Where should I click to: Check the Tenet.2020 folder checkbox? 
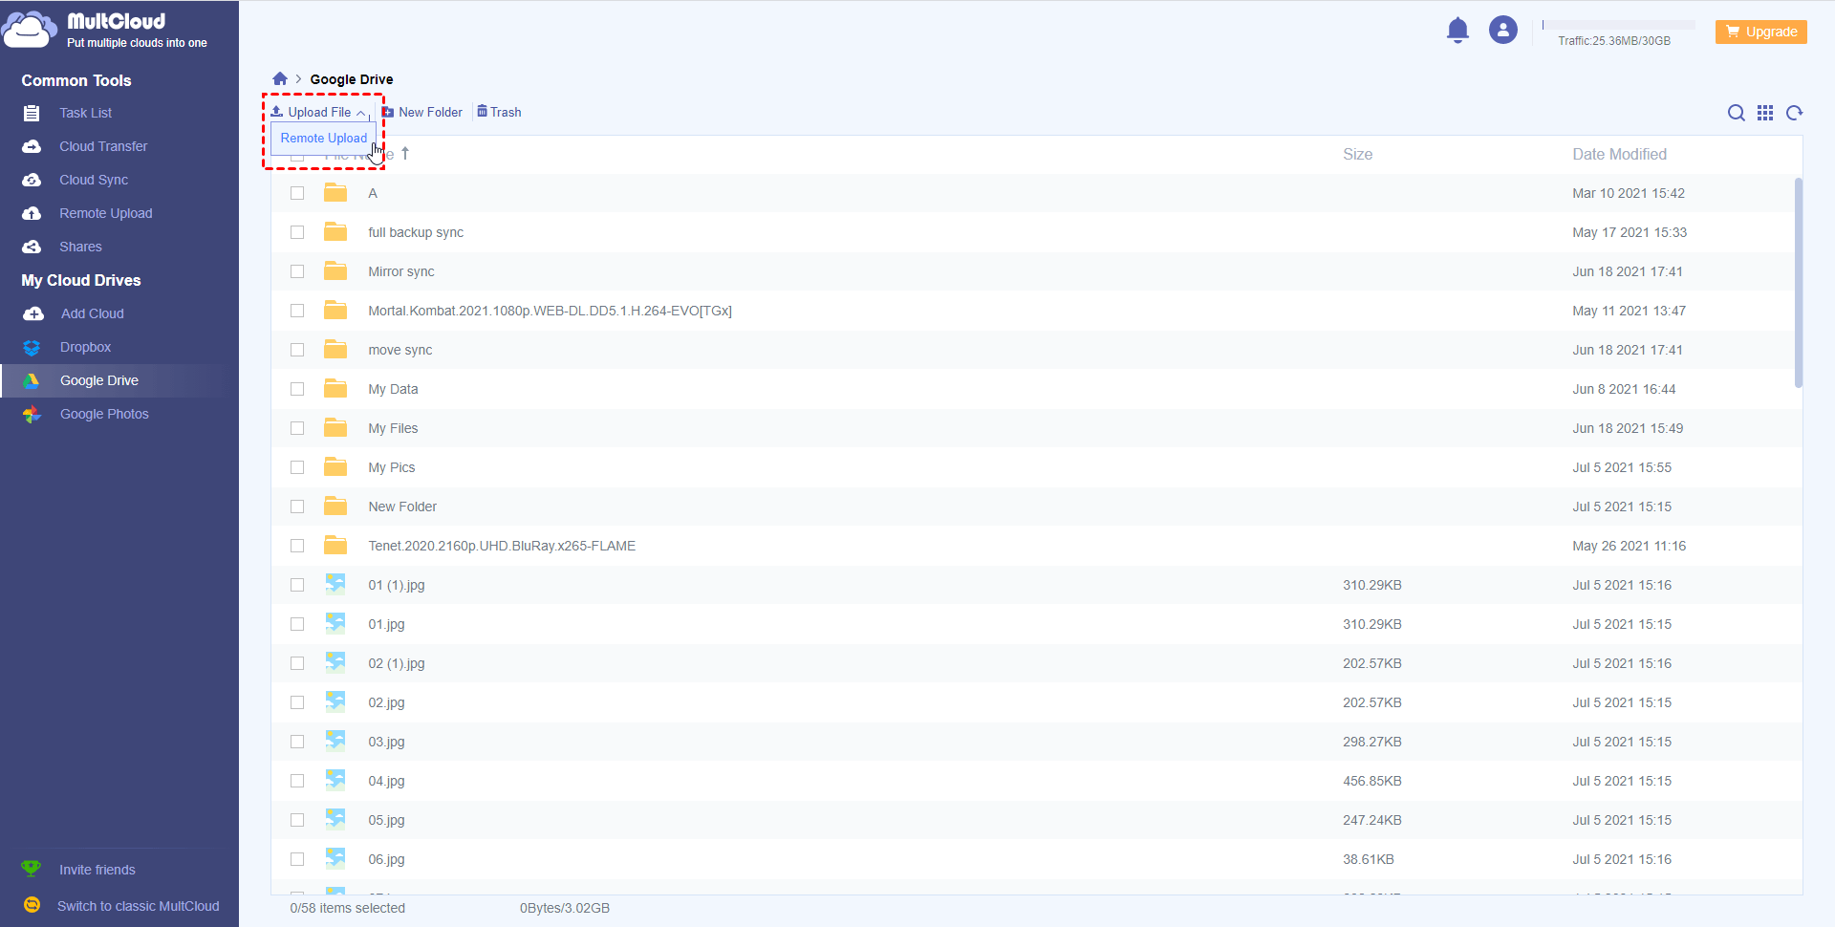coord(297,546)
